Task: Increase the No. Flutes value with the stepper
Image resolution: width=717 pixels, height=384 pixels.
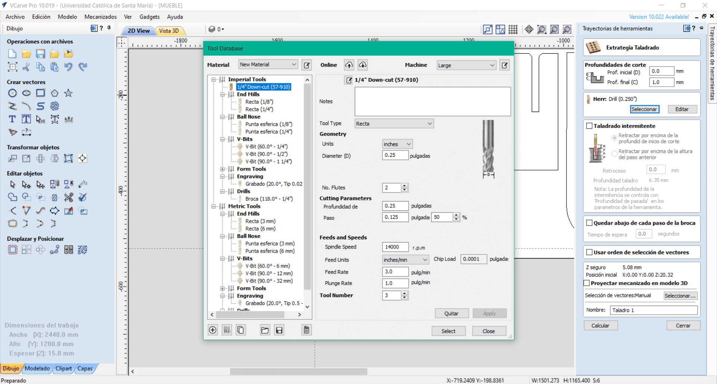Action: point(404,185)
